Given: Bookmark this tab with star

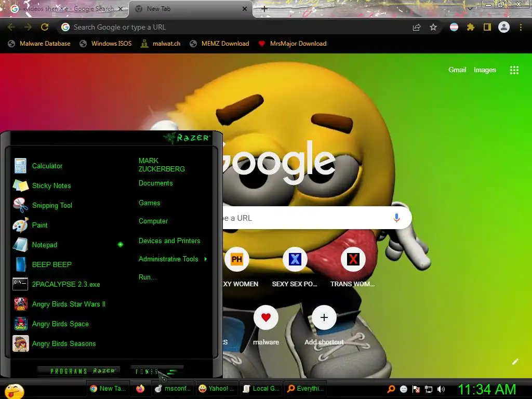Looking at the screenshot, I should click(433, 27).
